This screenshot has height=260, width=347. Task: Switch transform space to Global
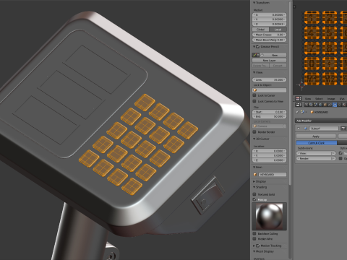(261, 30)
